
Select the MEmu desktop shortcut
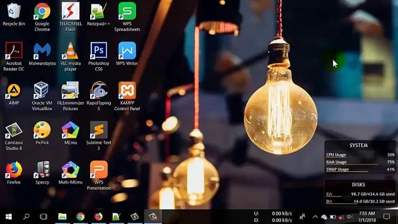[70, 133]
